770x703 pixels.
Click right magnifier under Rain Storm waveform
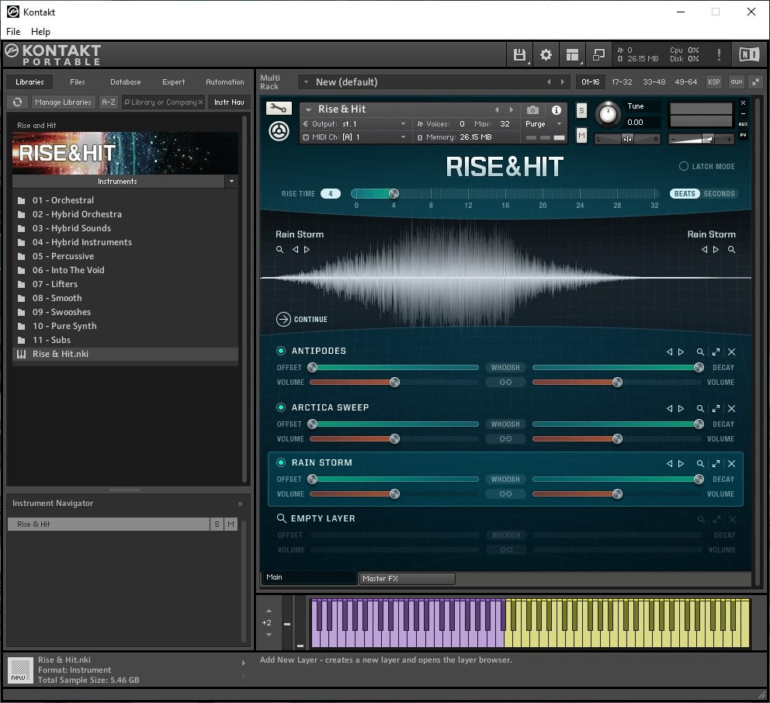coord(731,249)
